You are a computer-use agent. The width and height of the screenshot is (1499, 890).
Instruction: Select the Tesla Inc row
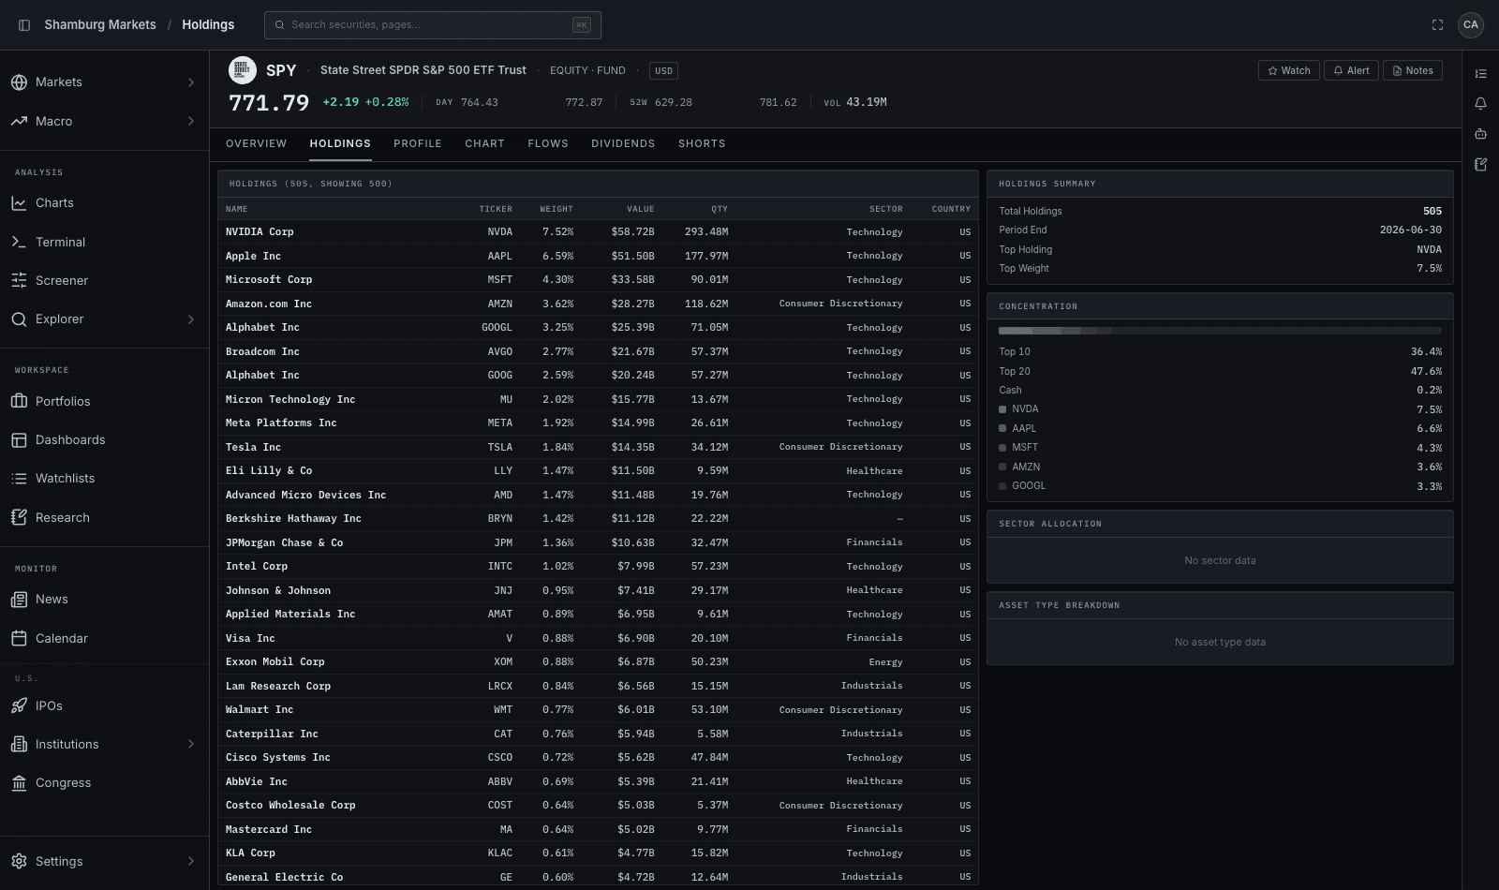(598, 447)
